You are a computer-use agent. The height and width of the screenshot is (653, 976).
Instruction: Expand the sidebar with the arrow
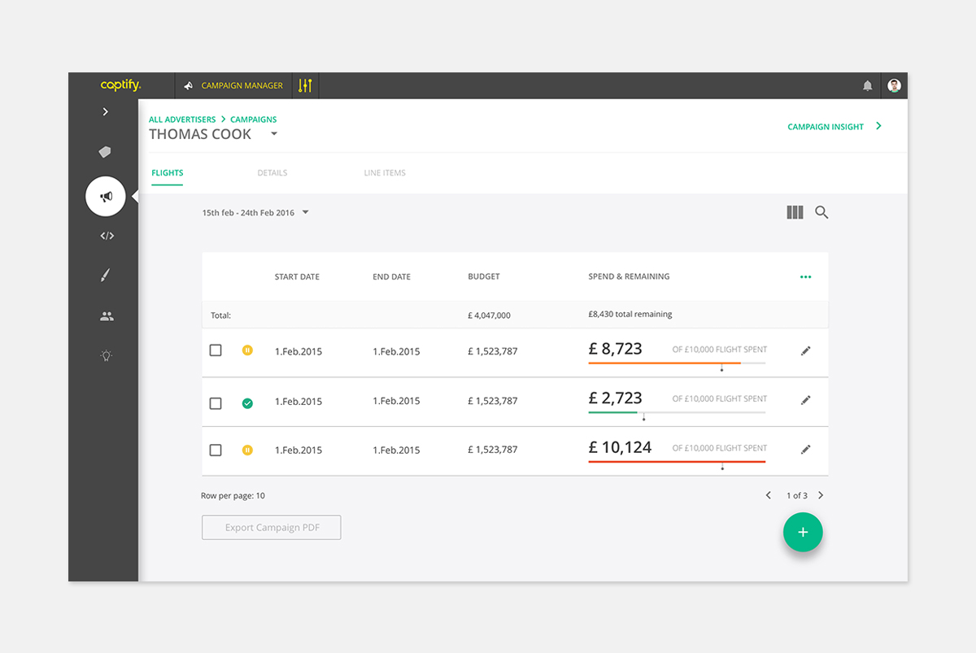click(105, 111)
